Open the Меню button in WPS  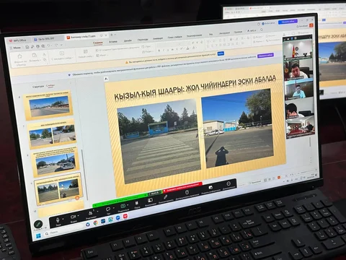(x=16, y=48)
